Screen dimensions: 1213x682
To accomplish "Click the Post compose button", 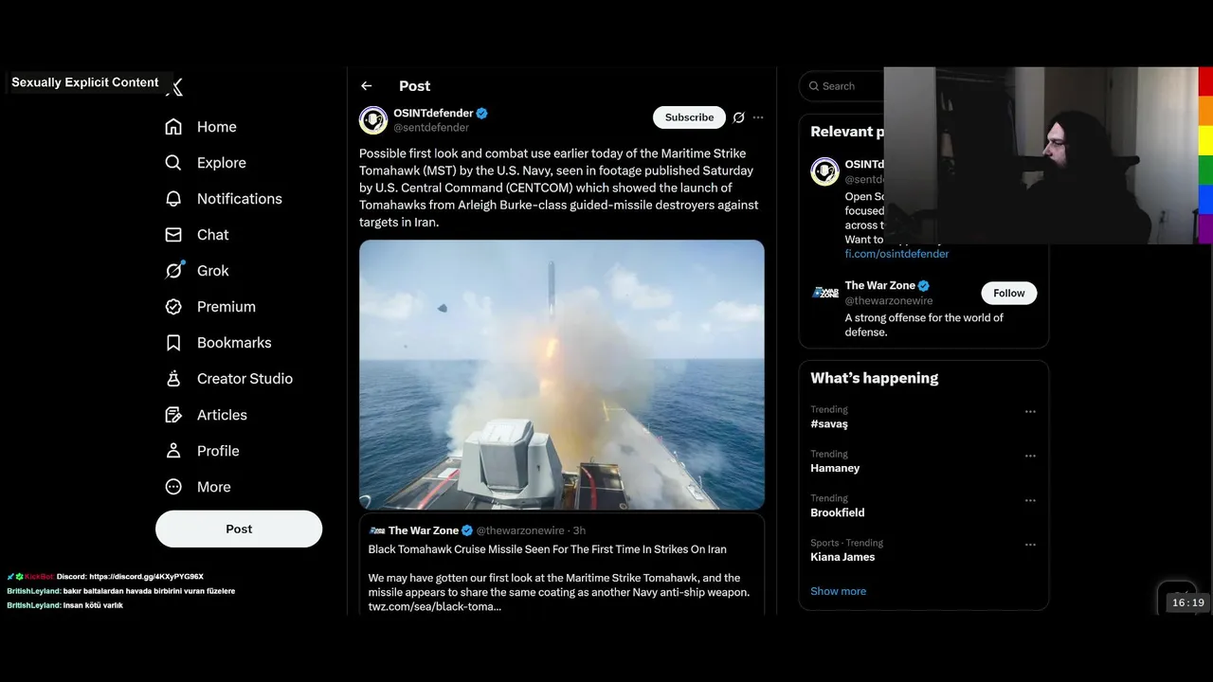I will coord(239,529).
